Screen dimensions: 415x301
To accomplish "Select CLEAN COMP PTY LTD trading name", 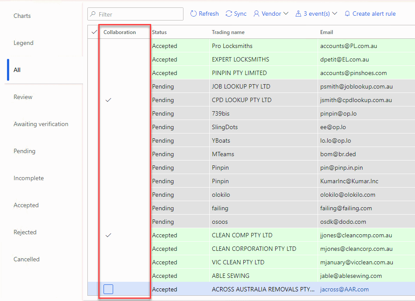I will click(263, 236).
